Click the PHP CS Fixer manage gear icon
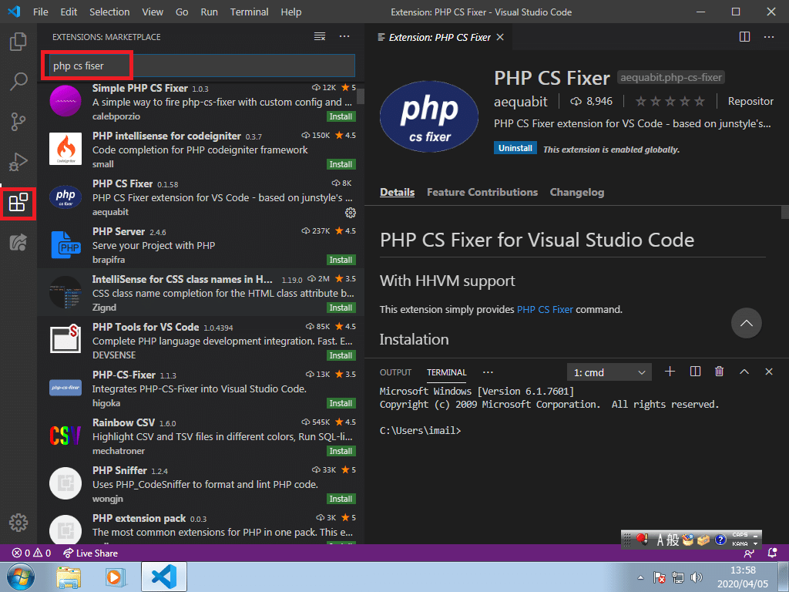Viewport: 789px width, 592px height. click(x=351, y=213)
